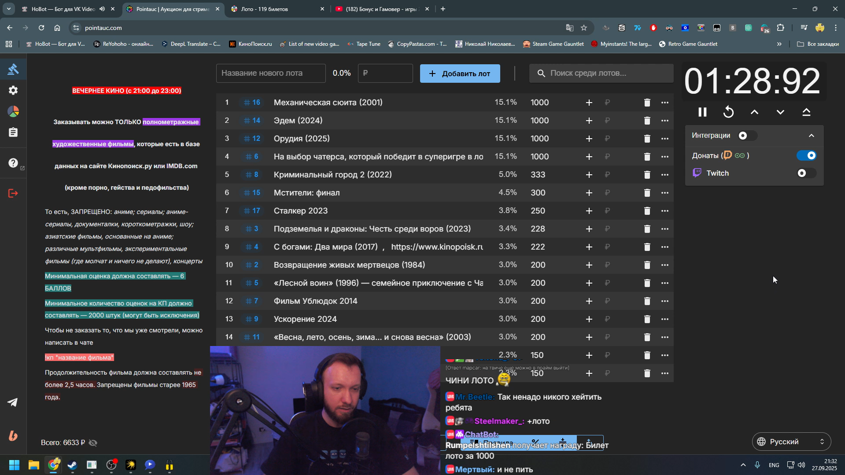Viewport: 845px width, 475px height.
Task: Reload the Pointauc page
Action: click(41, 28)
